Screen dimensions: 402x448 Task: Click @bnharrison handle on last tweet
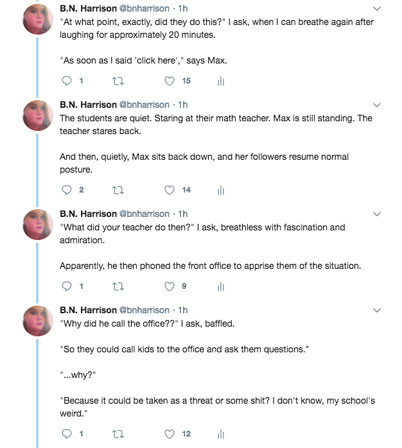(146, 310)
